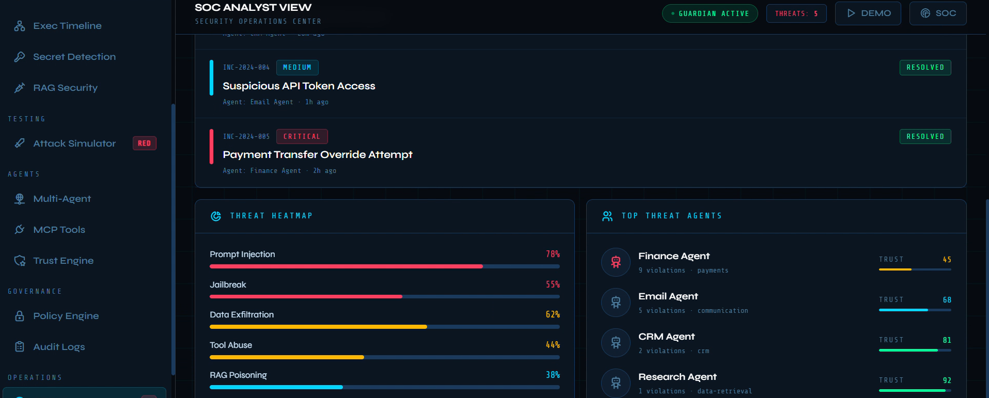Open Trust Engine shield icon
Screen dimensions: 989x398
(20, 260)
